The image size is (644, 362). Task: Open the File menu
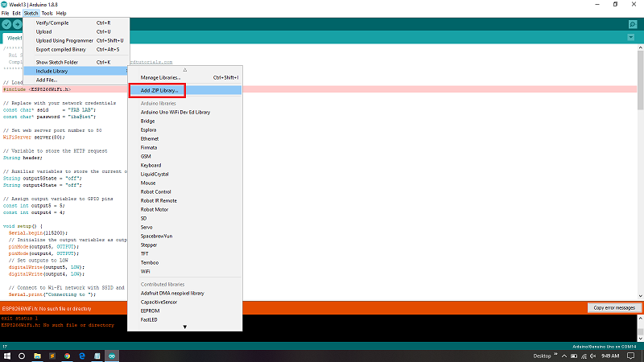(5, 13)
